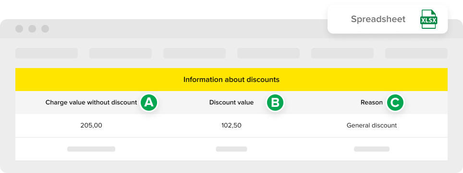Click the first gray window control dot
Image resolution: width=463 pixels, height=173 pixels.
tap(19, 29)
